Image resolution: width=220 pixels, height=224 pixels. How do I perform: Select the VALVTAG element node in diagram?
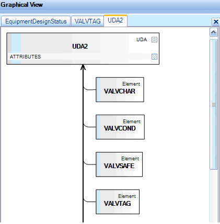[x=118, y=202]
